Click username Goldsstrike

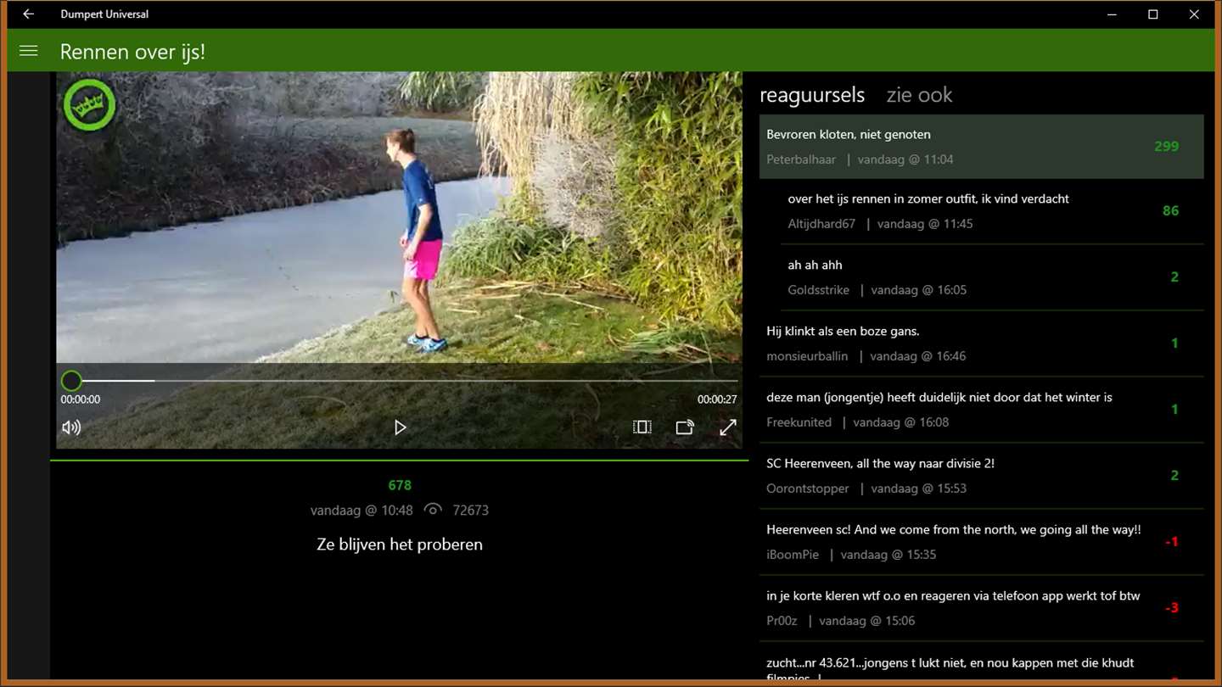pos(818,290)
